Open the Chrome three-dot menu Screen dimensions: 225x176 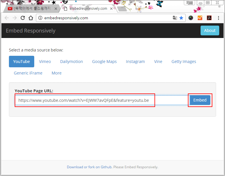pos(218,18)
